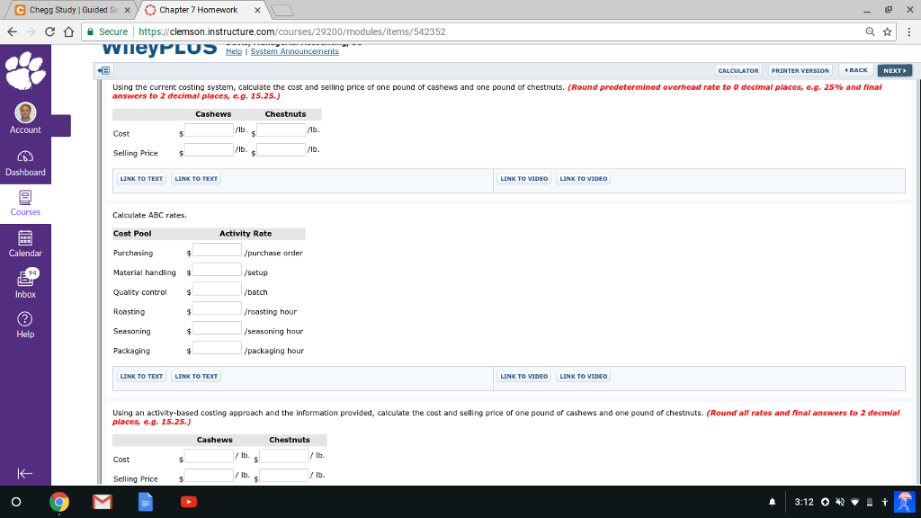
Task: Open the Account profile avatar
Action: [x=25, y=112]
